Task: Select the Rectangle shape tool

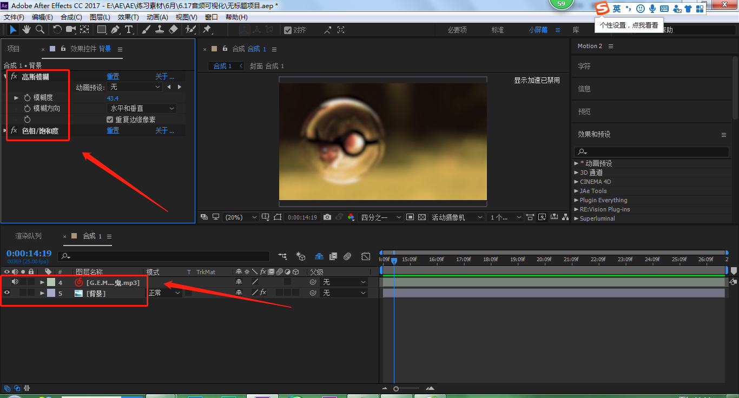Action: coord(102,30)
